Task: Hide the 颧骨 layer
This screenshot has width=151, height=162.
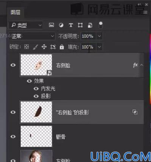Action: (13, 137)
